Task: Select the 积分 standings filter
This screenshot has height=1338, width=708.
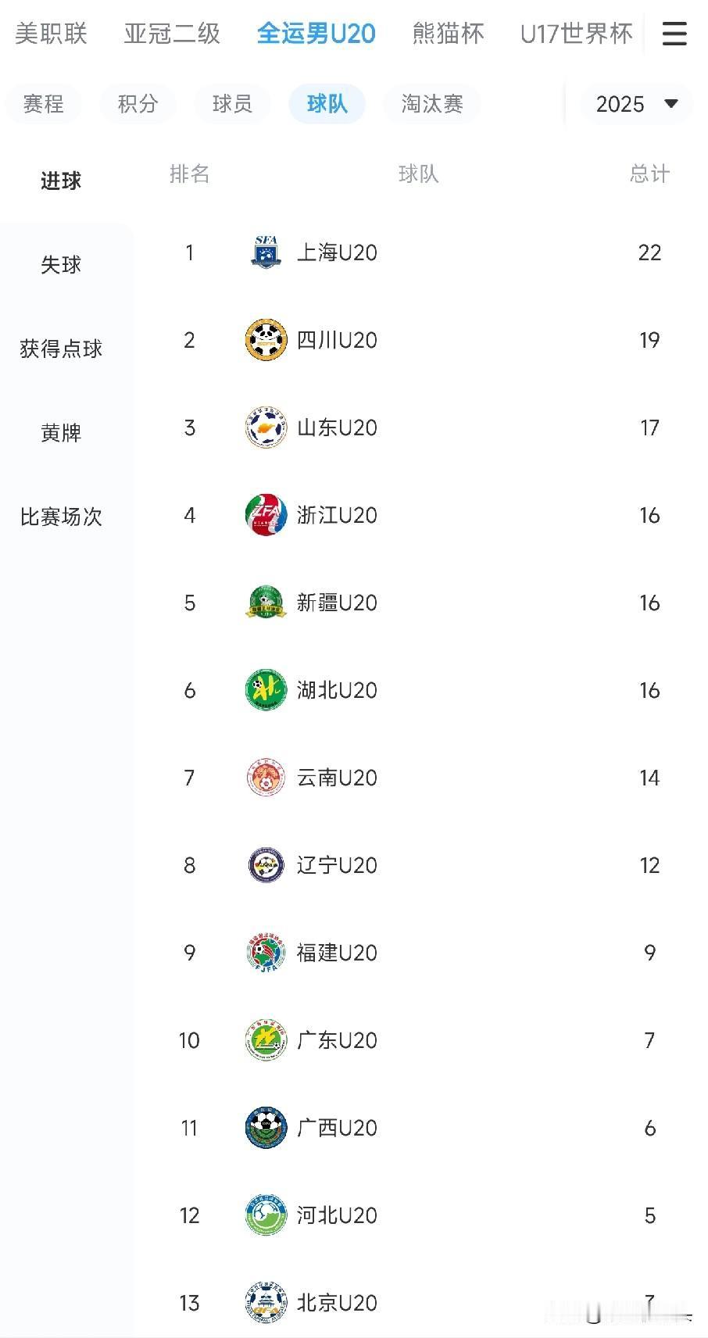Action: coord(138,104)
